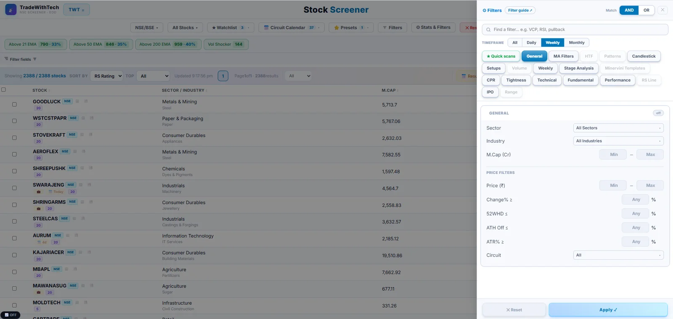Click the briefcase icon under SHRINGARMS
673x319 pixels.
[39, 209]
